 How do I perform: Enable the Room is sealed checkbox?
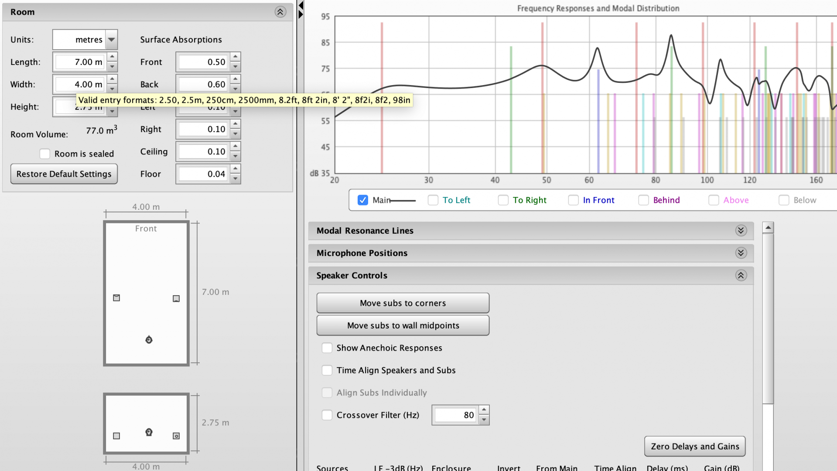(45, 154)
